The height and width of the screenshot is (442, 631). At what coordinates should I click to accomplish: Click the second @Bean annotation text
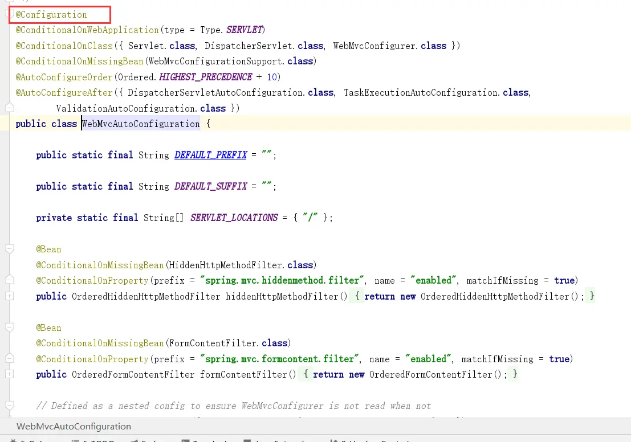(x=48, y=328)
